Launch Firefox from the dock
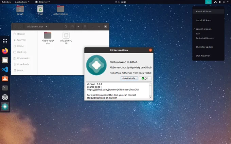 tap(5, 51)
